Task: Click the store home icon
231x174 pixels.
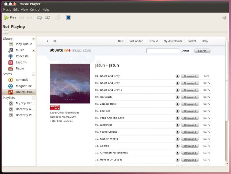Action: (x=55, y=41)
